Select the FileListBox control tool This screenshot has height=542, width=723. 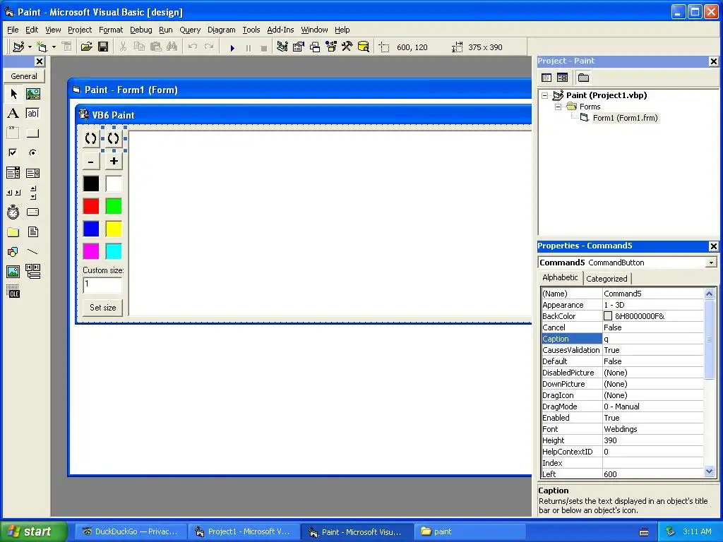(x=32, y=231)
